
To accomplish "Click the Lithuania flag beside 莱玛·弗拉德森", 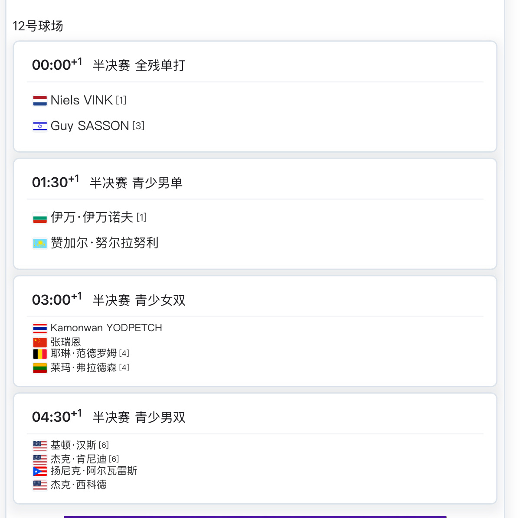I will pos(40,368).
